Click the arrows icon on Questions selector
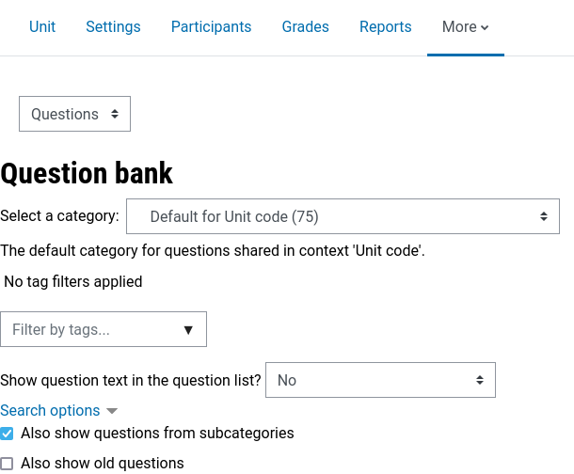Screen dimensions: 574x474 (115, 114)
